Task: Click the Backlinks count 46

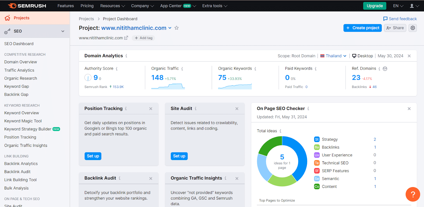Action: (x=374, y=87)
